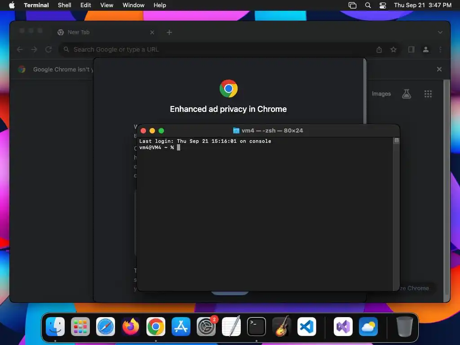This screenshot has width=460, height=345.
Task: Open the Trash in the Dock
Action: (x=405, y=327)
